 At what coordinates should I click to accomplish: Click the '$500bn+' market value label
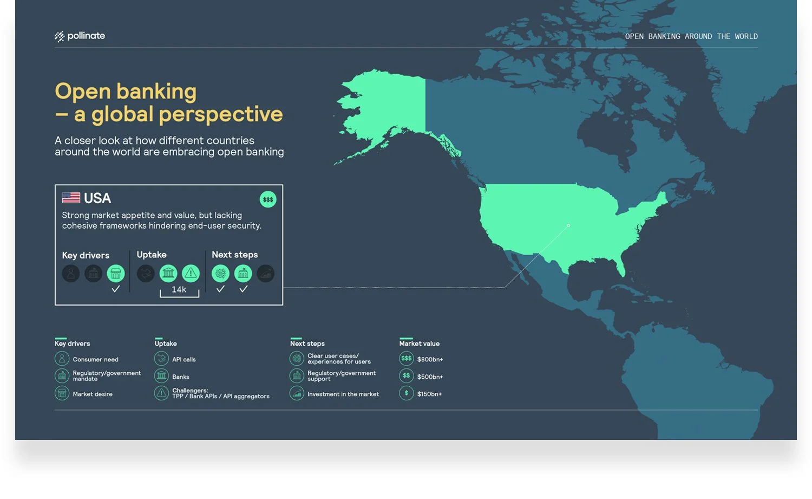pos(430,377)
